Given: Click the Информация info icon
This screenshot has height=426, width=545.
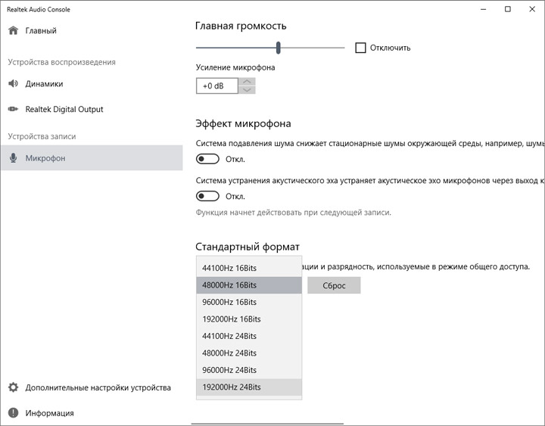Looking at the screenshot, I should click(x=13, y=413).
